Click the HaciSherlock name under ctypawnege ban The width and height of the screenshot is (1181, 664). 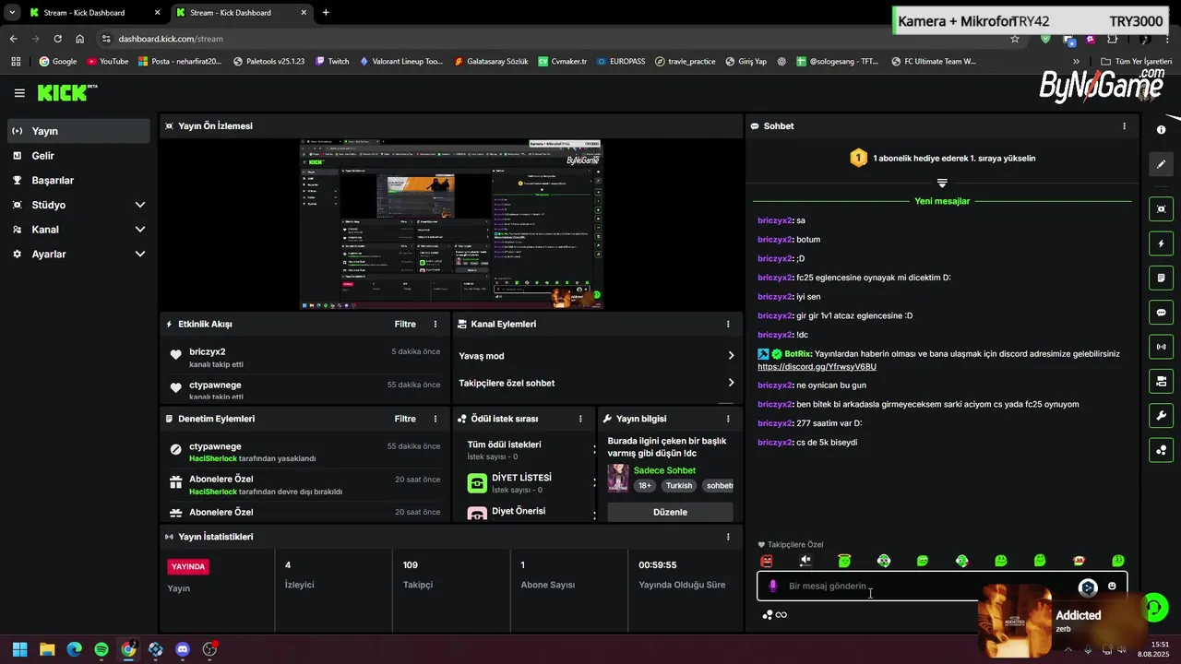[x=213, y=458]
